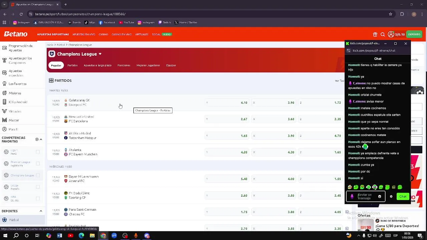Click the stats icon on Paris Saint-Germain row
Viewport: 427px width, 240px height.
click(x=347, y=212)
